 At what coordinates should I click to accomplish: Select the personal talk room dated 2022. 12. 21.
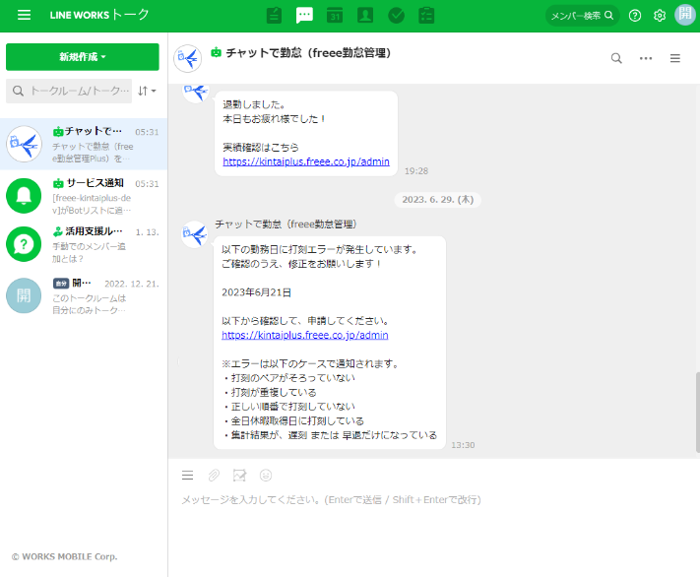(84, 295)
